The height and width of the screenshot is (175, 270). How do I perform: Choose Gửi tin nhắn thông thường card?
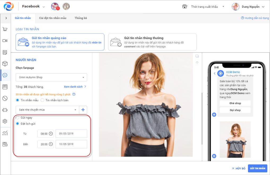click(x=152, y=42)
